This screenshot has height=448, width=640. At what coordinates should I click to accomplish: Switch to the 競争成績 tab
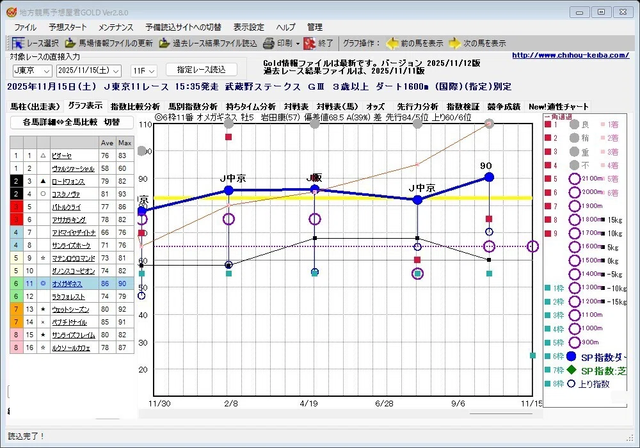point(504,106)
